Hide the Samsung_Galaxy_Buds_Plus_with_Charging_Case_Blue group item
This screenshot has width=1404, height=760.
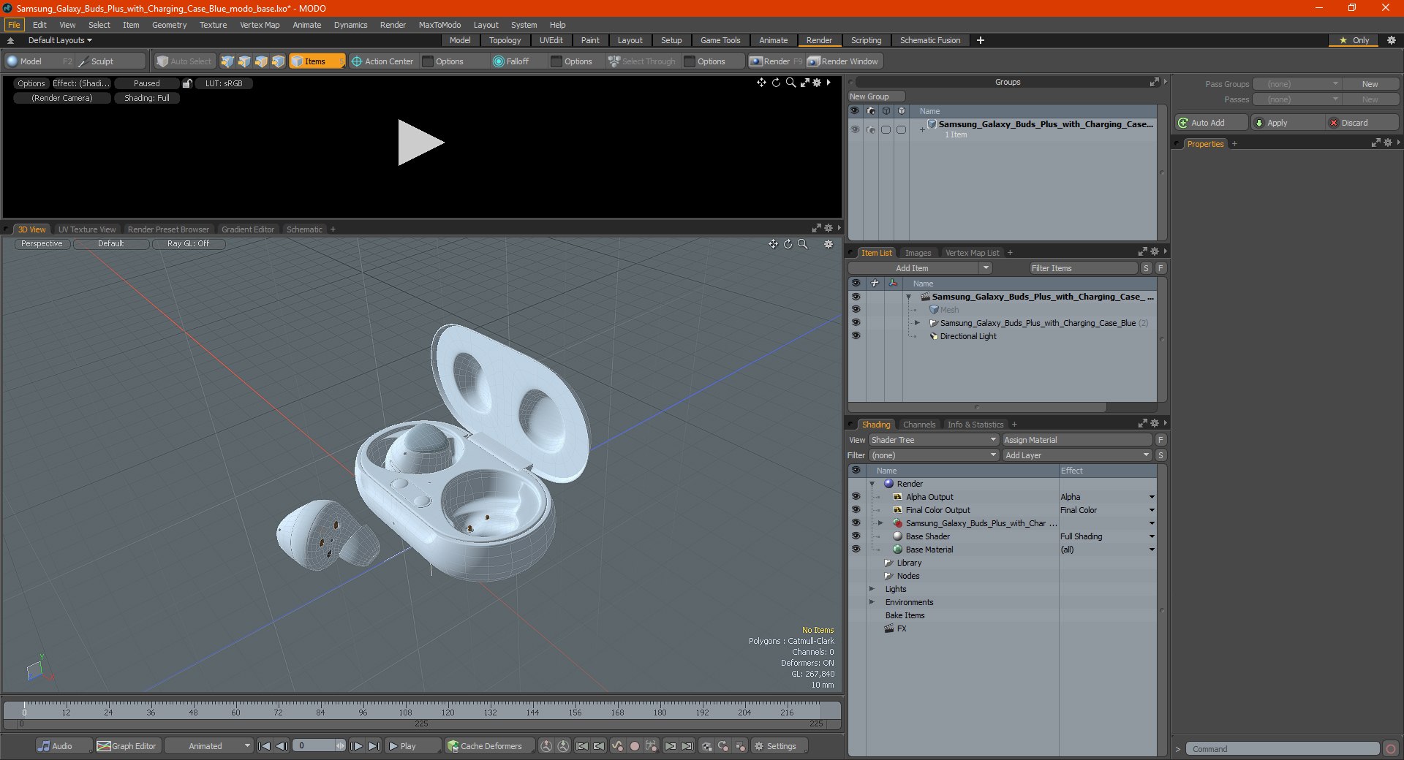[x=856, y=323]
